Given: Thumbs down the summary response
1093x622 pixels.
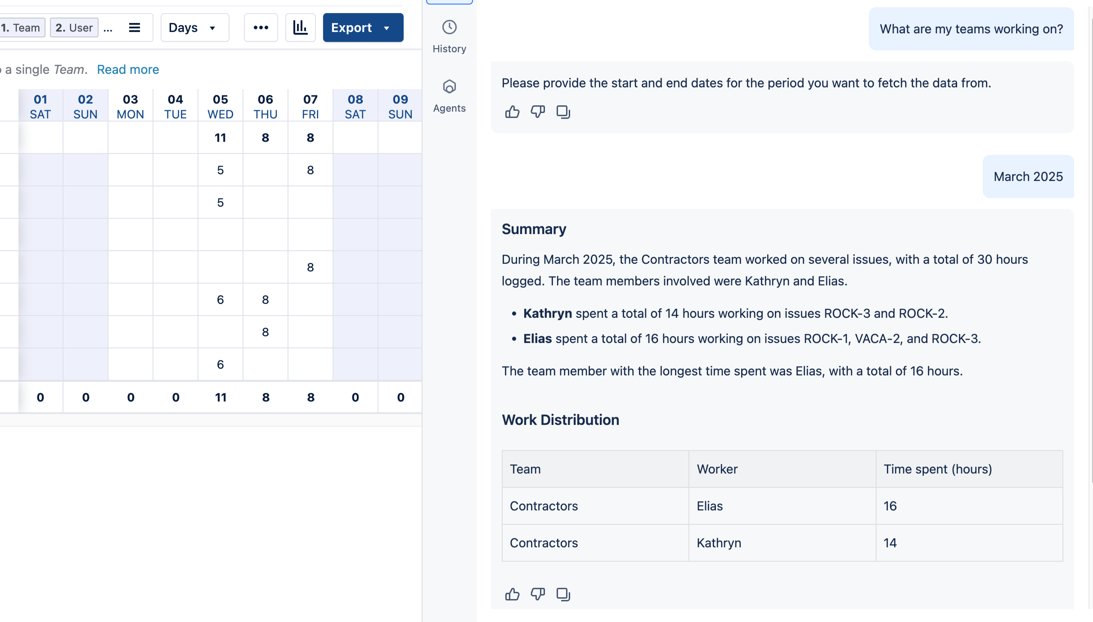Looking at the screenshot, I should pos(537,594).
